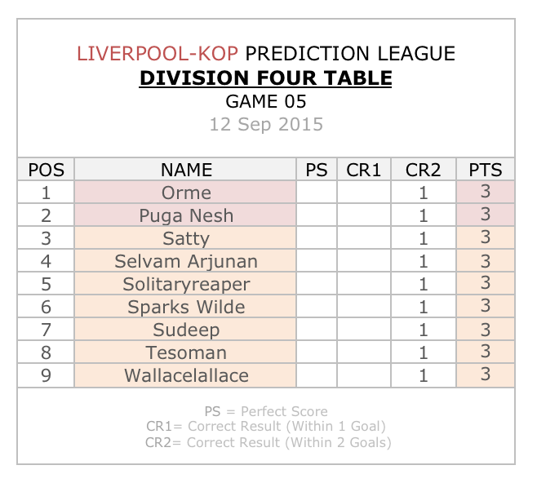537x483 pixels.
Task: Click the Sparks Wilde name cell
Action: [x=185, y=307]
